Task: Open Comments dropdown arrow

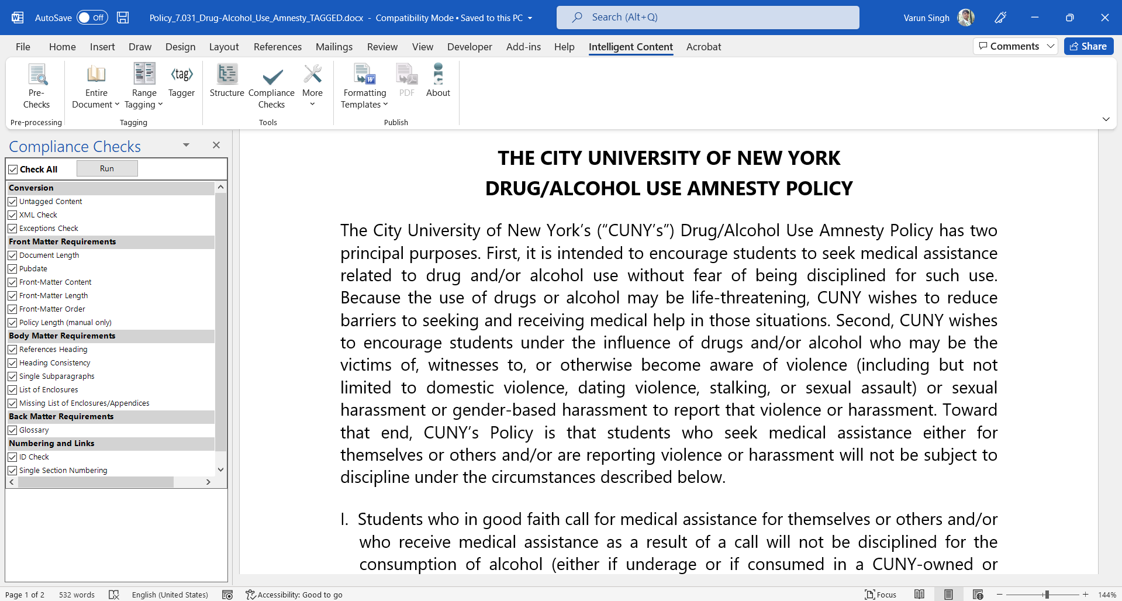Action: click(1050, 46)
